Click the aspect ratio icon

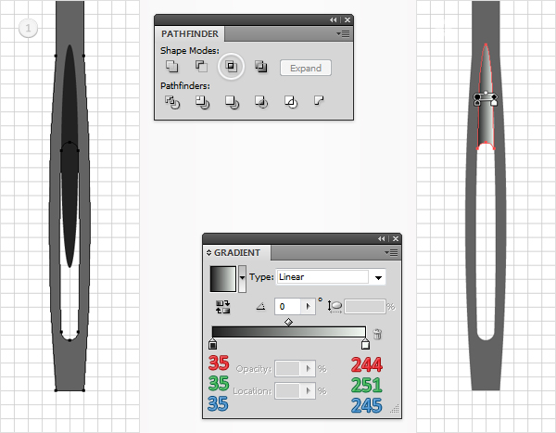point(335,307)
